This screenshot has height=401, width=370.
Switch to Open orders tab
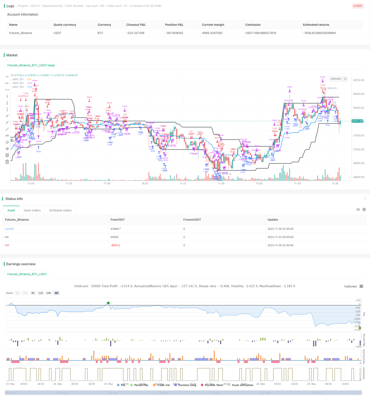coord(32,210)
